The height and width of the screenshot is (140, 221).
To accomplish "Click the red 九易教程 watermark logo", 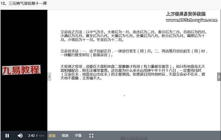I will [x=21, y=70].
